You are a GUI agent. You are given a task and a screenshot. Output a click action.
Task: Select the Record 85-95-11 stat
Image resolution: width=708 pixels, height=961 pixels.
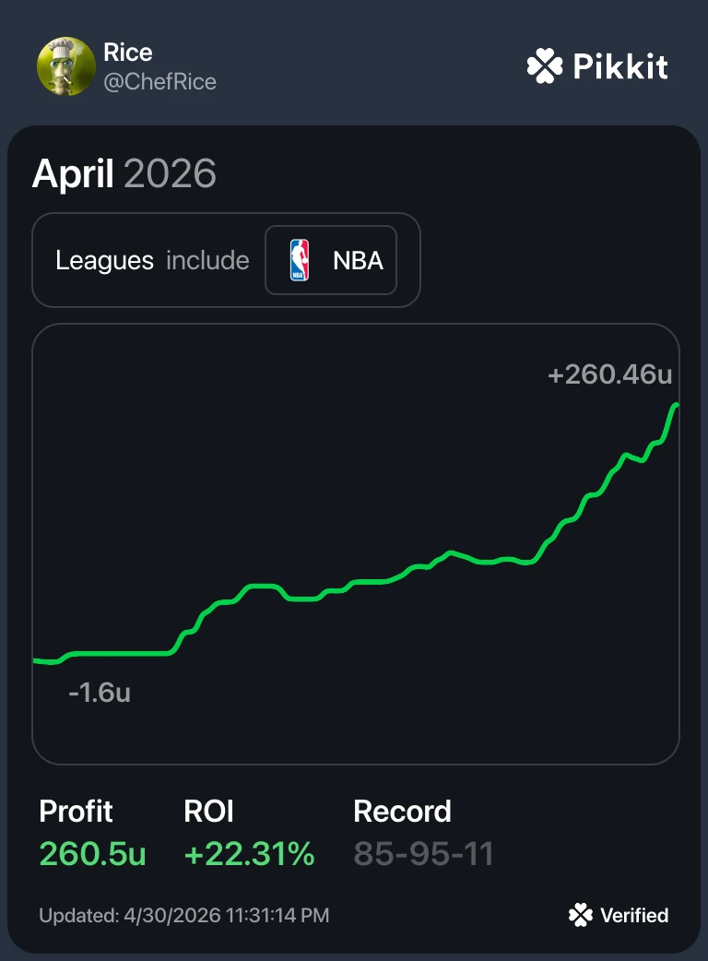(424, 833)
